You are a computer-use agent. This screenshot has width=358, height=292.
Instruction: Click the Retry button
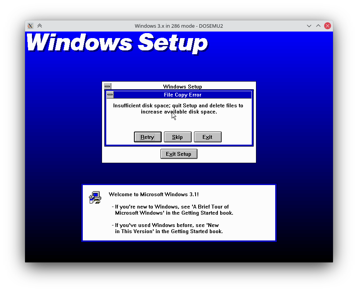coord(148,137)
